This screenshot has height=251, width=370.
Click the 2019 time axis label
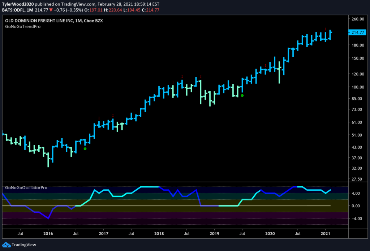214,234
